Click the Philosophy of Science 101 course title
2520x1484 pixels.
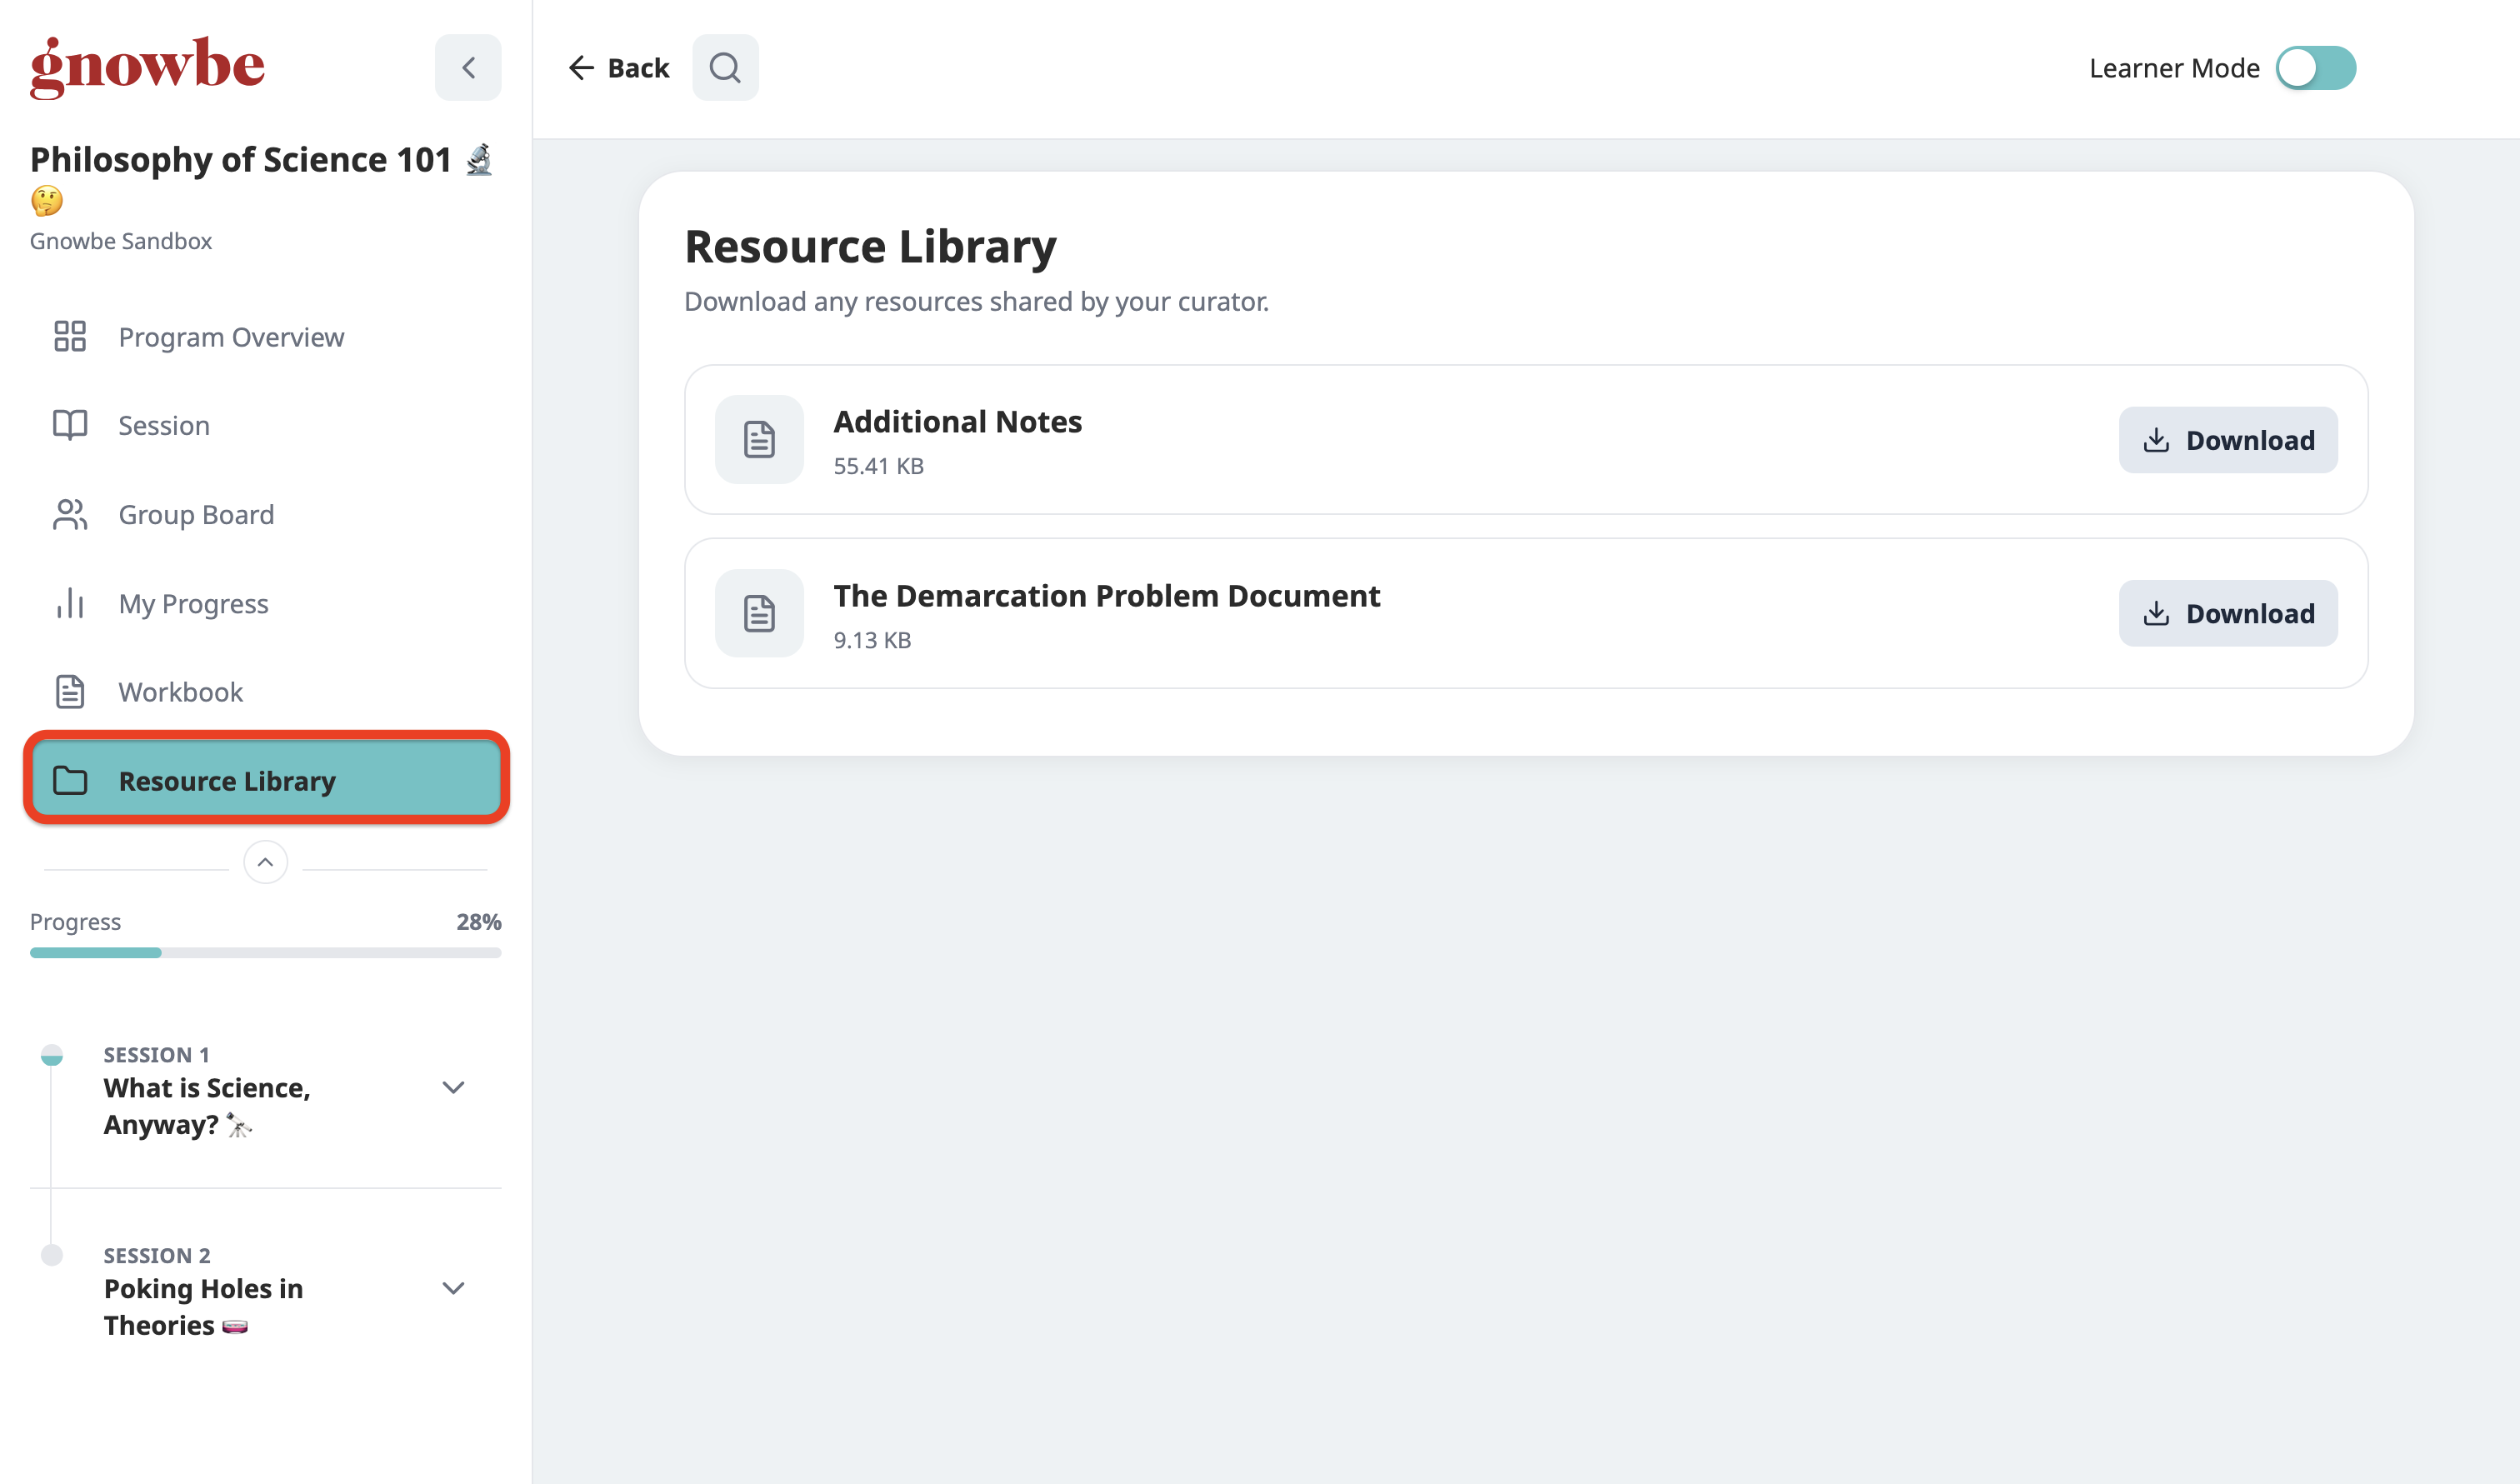click(263, 178)
